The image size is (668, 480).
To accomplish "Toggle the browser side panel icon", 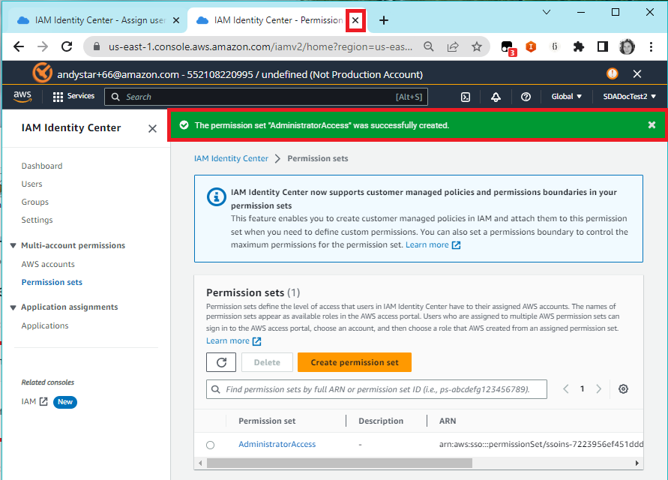I will click(x=602, y=46).
